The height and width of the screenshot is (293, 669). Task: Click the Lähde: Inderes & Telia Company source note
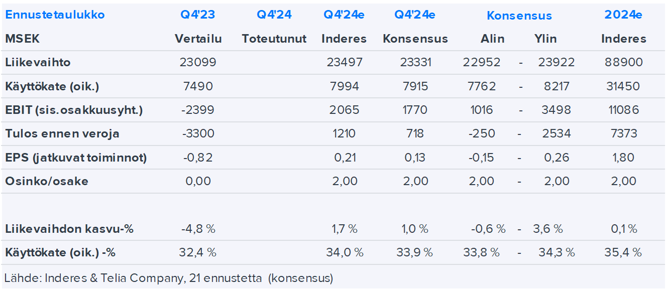click(x=168, y=278)
